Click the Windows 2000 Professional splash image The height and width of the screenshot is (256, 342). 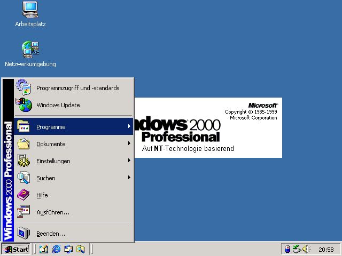click(208, 128)
